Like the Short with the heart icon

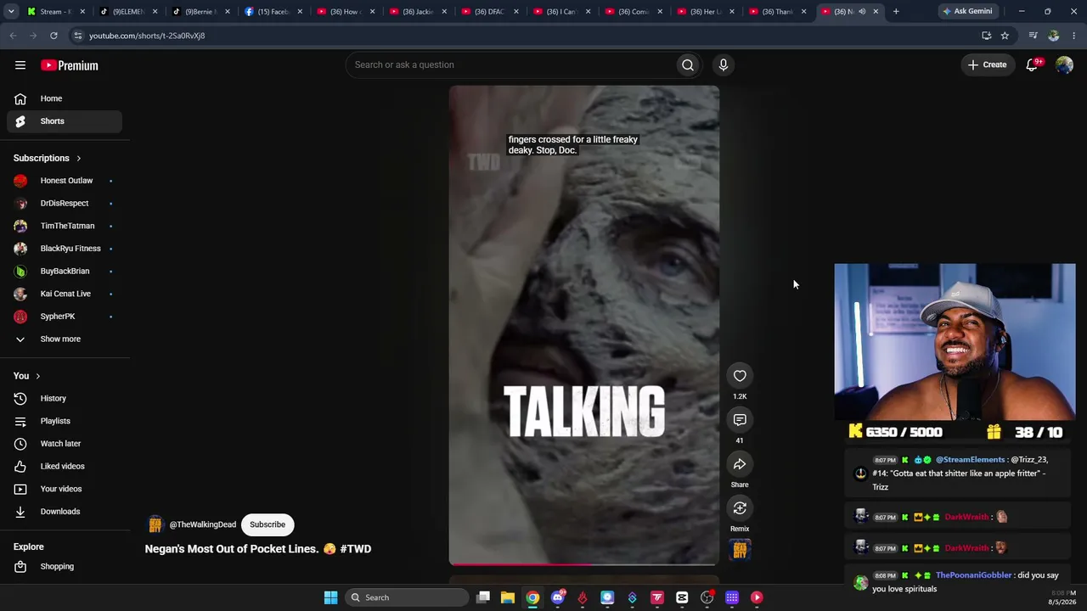tap(740, 376)
